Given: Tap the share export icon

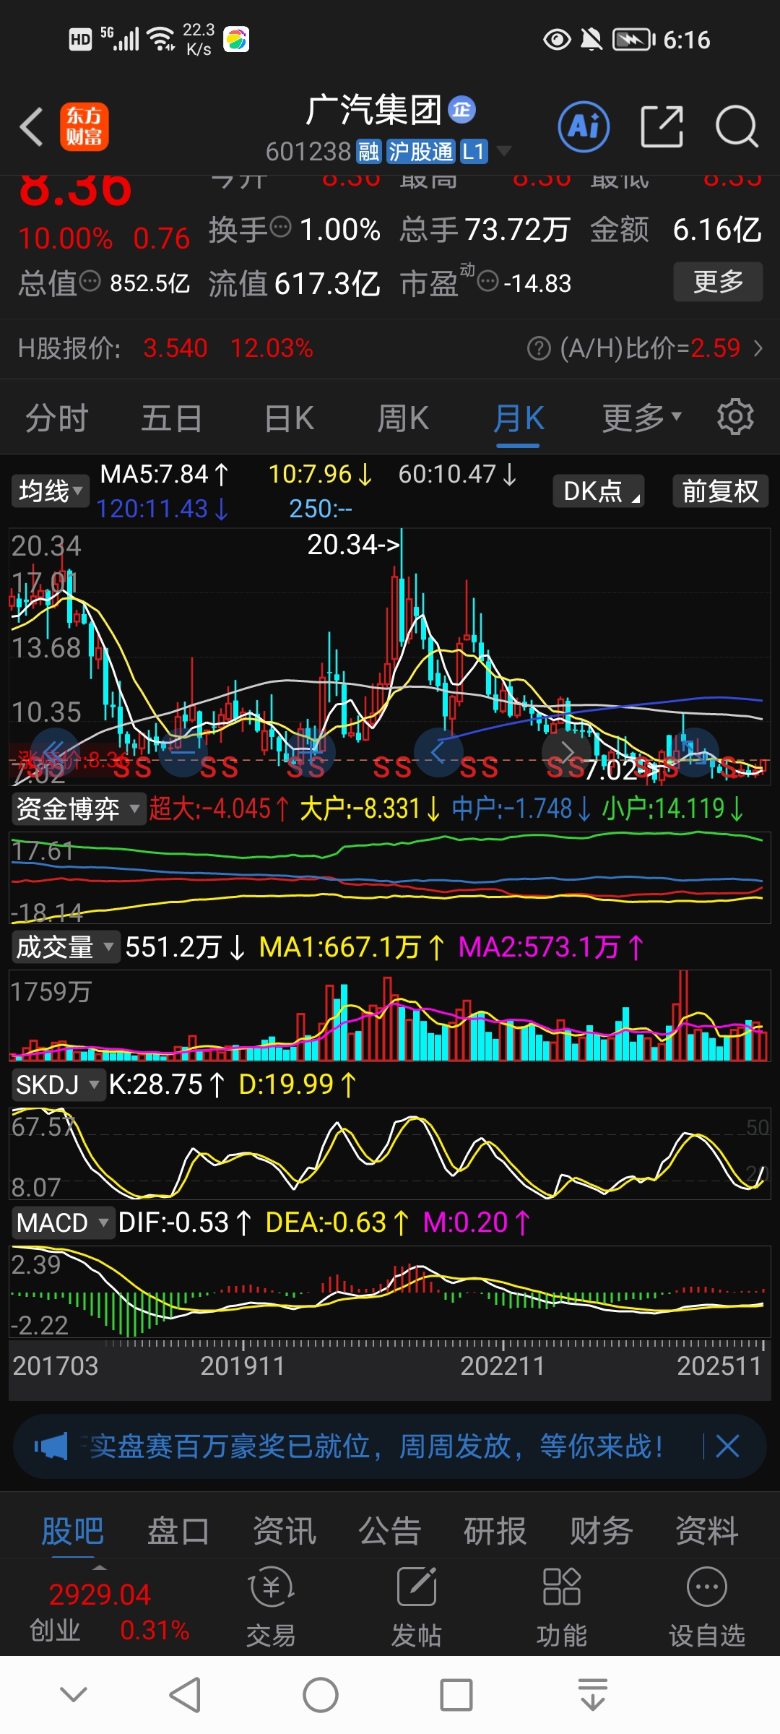Looking at the screenshot, I should 662,126.
